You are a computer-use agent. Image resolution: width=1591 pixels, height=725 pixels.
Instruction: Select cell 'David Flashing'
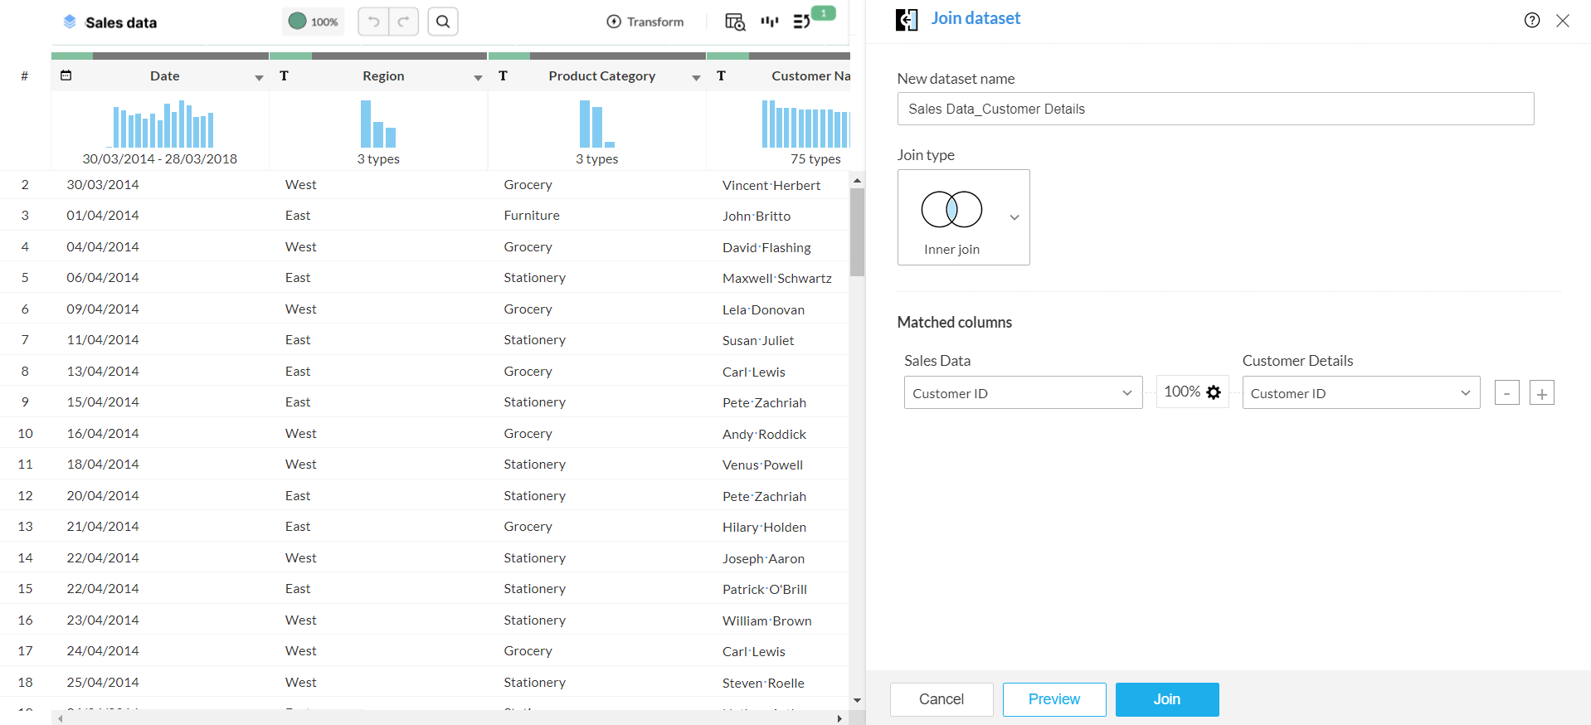(x=766, y=247)
